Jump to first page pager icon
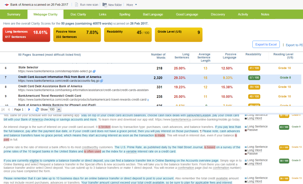The image size is (303, 184). point(3,110)
